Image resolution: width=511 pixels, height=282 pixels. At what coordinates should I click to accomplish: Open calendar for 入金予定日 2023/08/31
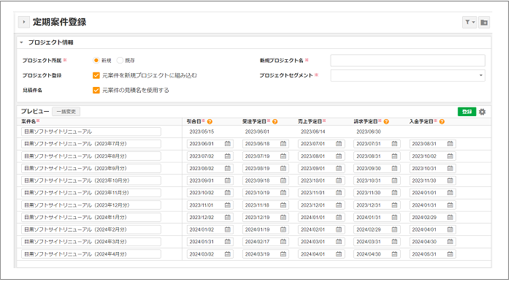[x=450, y=144]
